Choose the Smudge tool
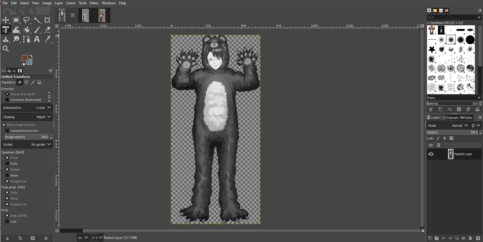Image resolution: width=483 pixels, height=242 pixels. pos(16,39)
